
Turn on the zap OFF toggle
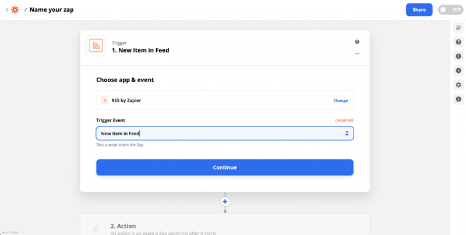450,10
